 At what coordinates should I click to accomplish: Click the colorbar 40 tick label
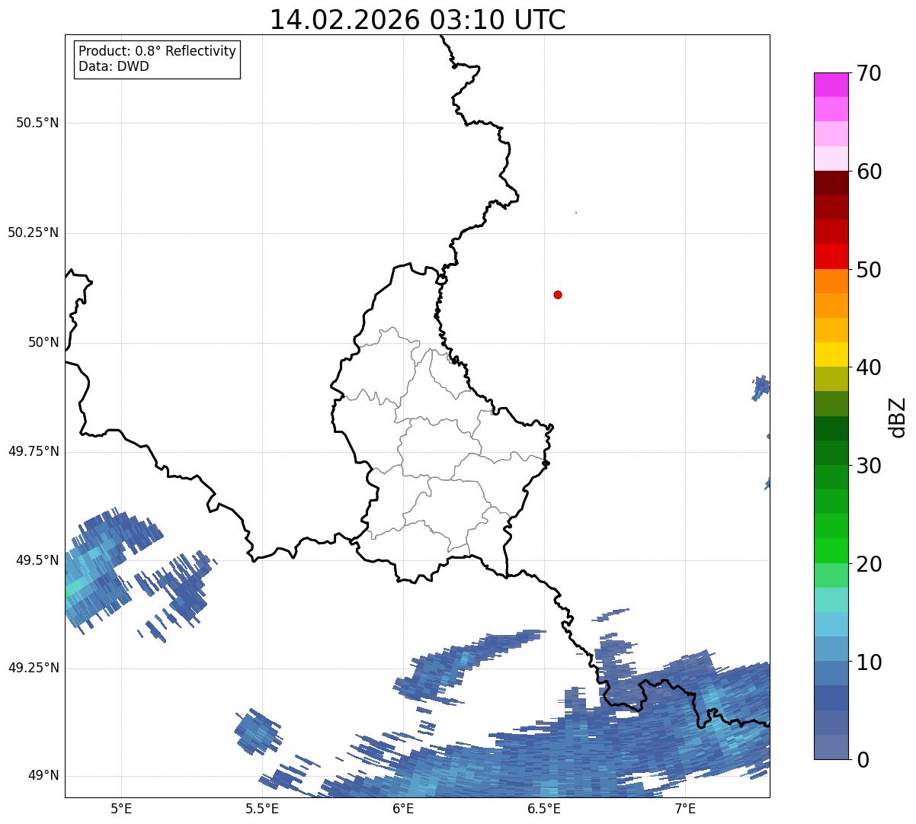point(870,367)
